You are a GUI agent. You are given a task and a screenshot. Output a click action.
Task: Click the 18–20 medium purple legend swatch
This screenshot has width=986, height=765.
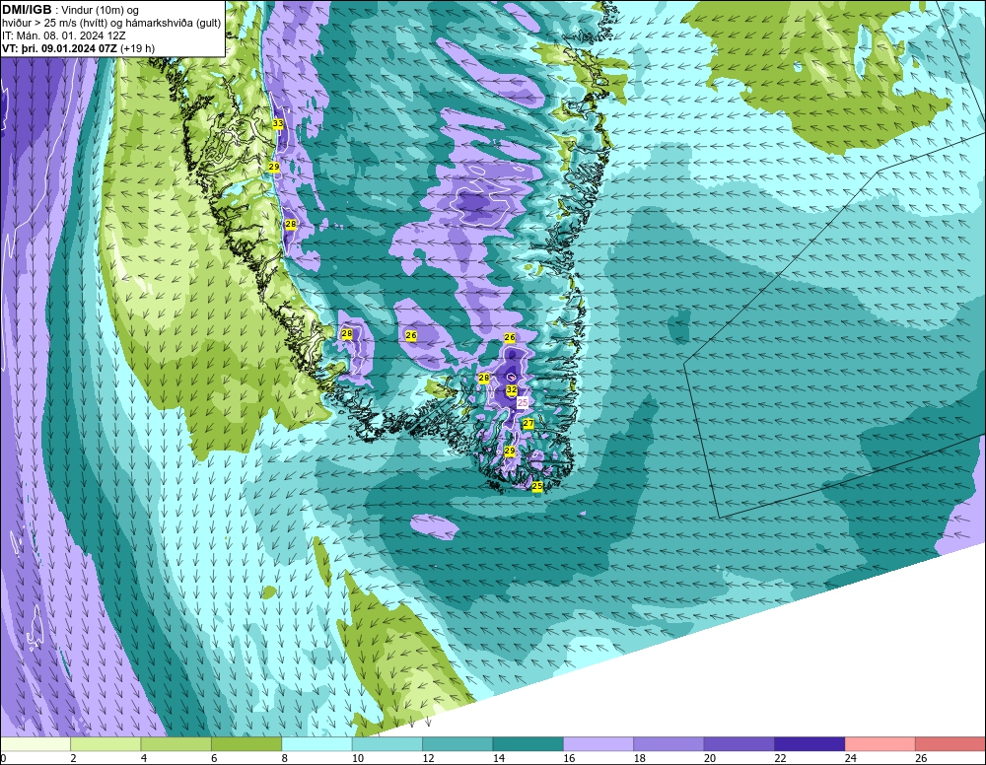(669, 744)
